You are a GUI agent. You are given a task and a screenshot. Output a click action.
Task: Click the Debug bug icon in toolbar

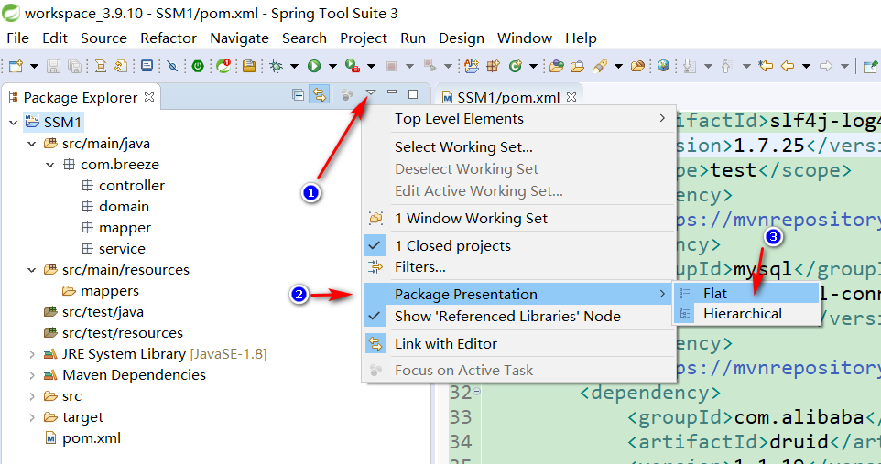(276, 66)
